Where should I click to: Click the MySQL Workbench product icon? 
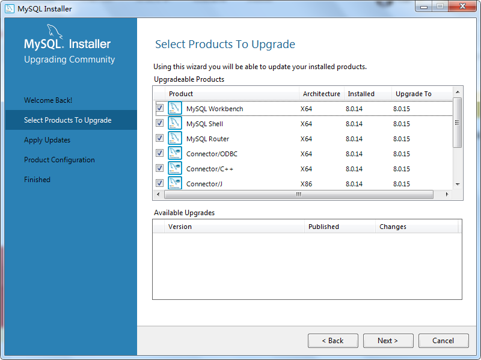click(x=175, y=108)
